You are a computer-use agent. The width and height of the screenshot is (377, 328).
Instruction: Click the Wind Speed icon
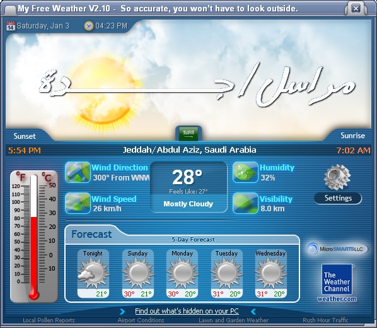tap(78, 203)
